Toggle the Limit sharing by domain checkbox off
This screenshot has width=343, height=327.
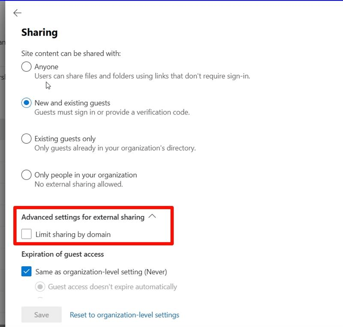(x=26, y=234)
